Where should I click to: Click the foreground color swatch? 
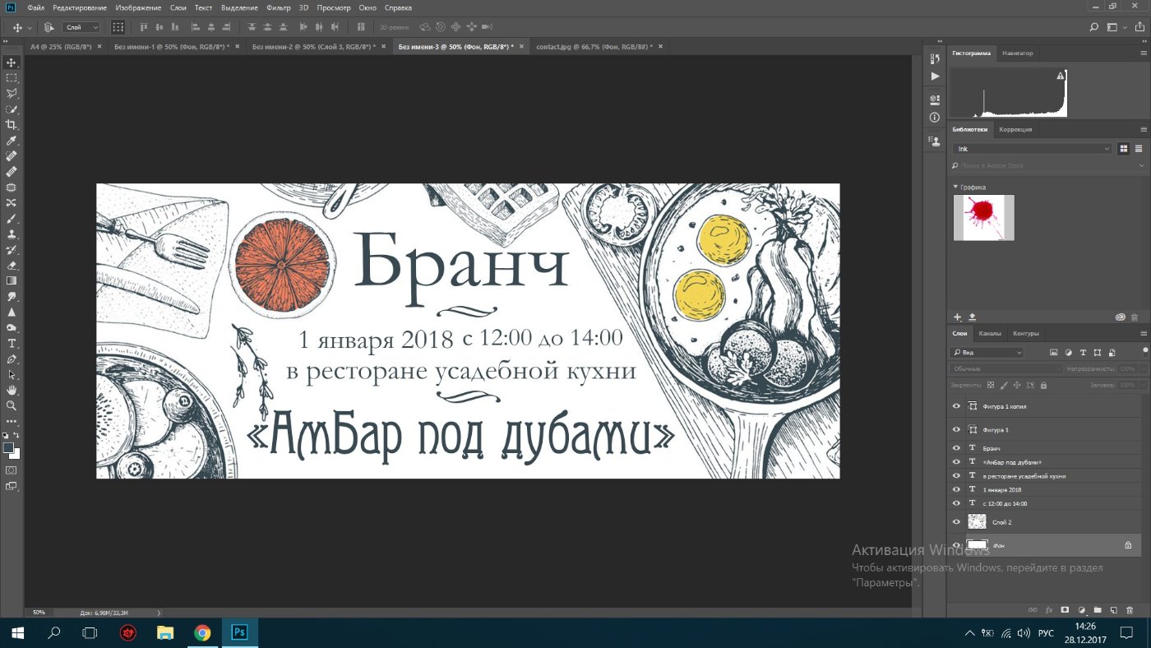[8, 447]
